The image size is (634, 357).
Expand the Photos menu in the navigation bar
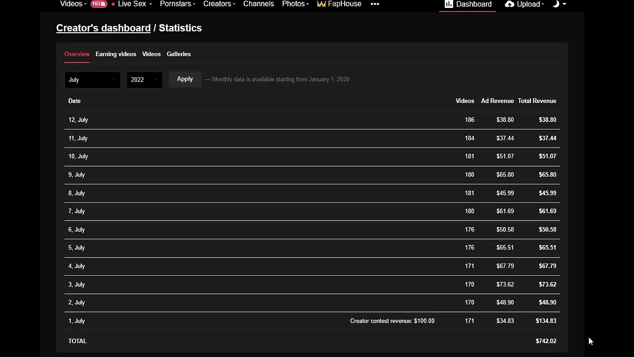[295, 4]
